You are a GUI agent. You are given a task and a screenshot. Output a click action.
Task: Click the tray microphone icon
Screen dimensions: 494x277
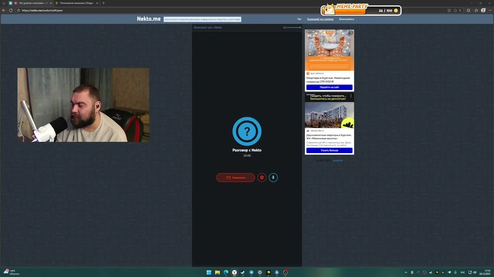455,272
